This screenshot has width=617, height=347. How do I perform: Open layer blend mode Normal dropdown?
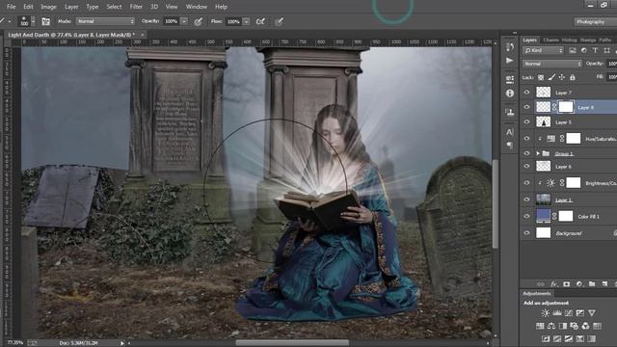point(552,64)
